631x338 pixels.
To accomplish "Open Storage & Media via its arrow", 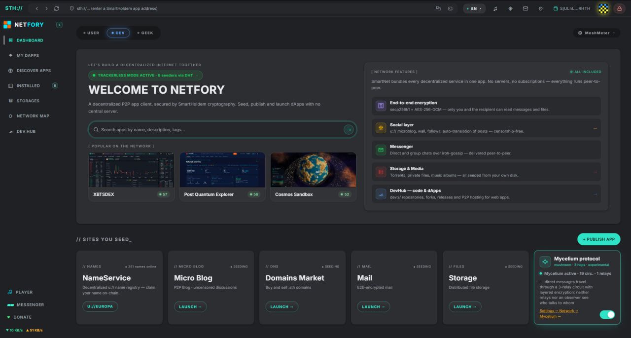I will coord(595,172).
